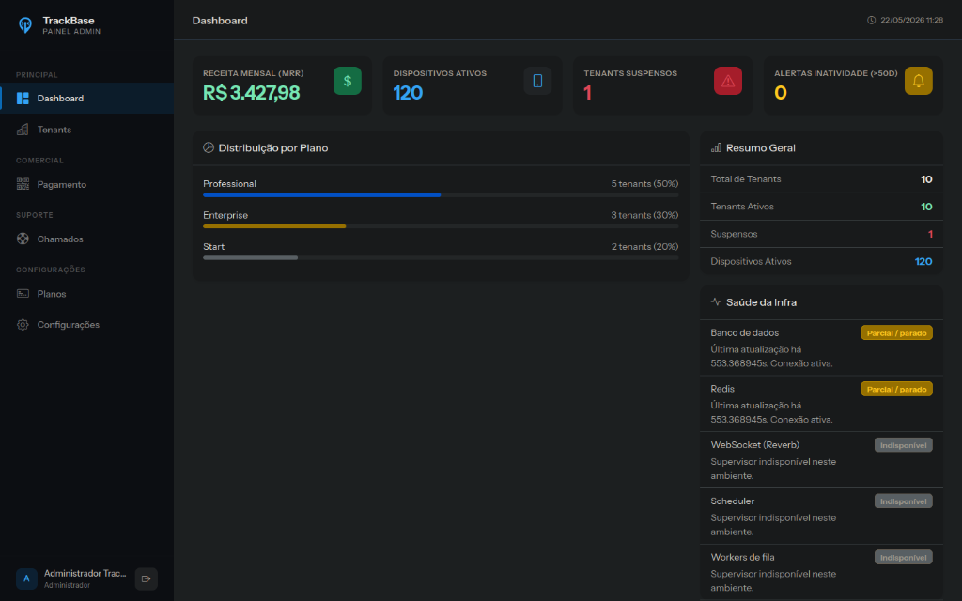
Task: Open Chamados support section
Action: coord(87,239)
